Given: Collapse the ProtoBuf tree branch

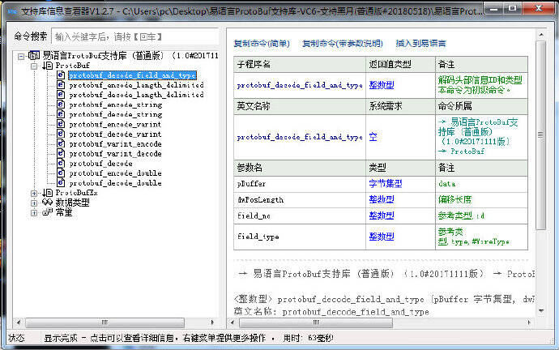Looking at the screenshot, I should (x=34, y=66).
